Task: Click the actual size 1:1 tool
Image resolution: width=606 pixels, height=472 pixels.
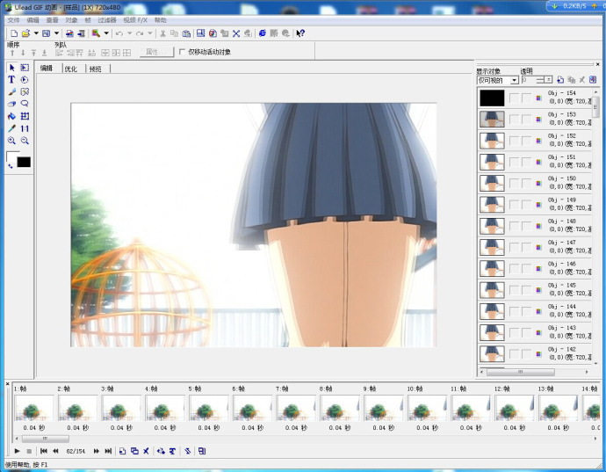Action: coord(25,128)
